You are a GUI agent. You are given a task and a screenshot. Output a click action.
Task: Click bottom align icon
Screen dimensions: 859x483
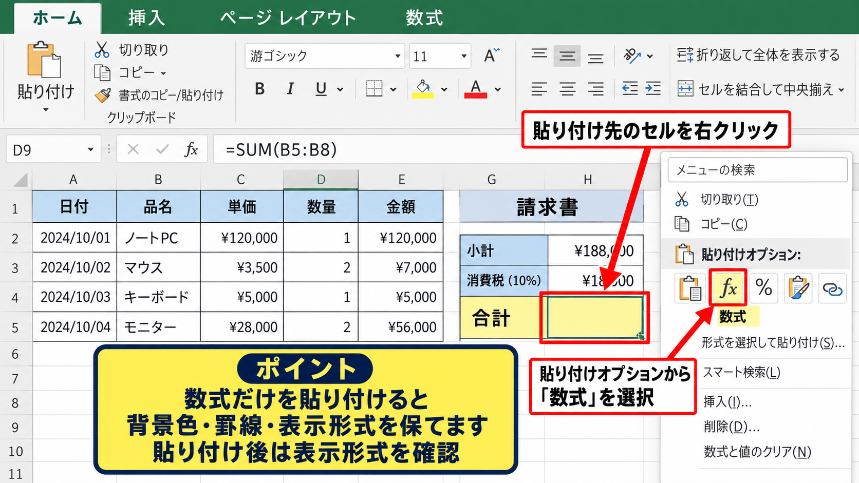point(595,58)
